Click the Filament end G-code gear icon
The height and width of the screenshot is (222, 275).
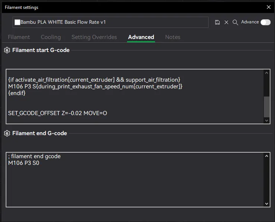7,133
